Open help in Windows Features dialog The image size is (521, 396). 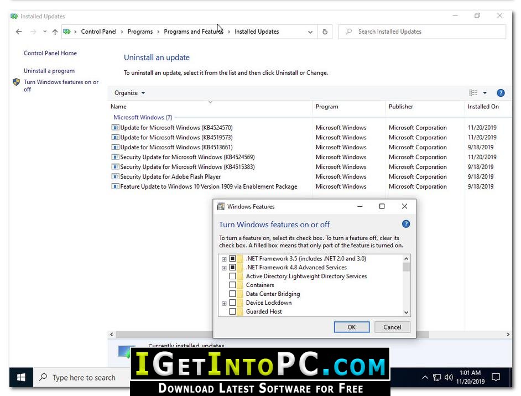pos(406,224)
